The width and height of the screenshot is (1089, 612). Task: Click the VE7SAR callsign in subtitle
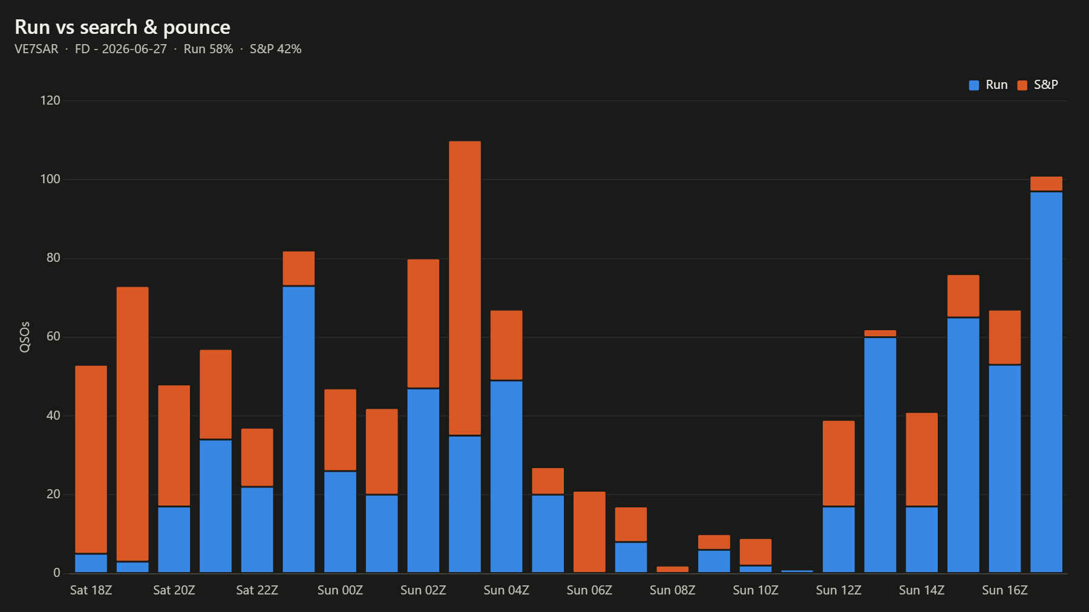point(36,49)
